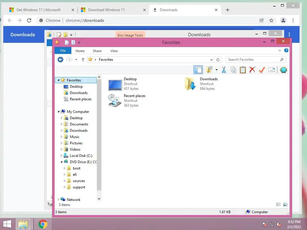Select the Recent places shortcut item

click(x=127, y=101)
